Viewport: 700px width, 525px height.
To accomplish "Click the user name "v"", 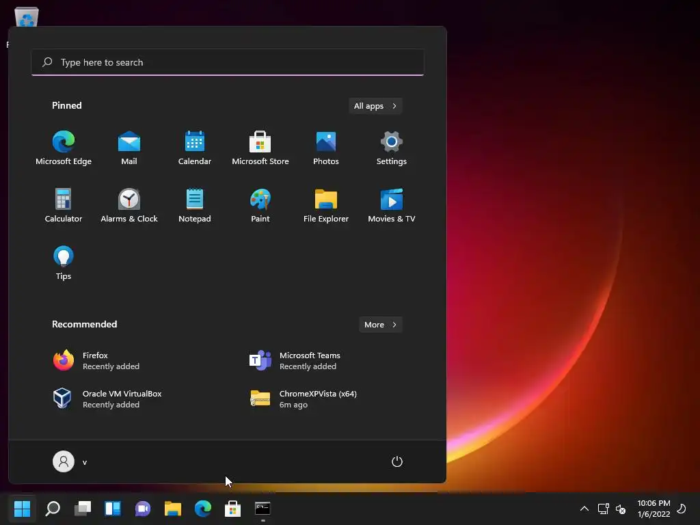I will pos(84,462).
